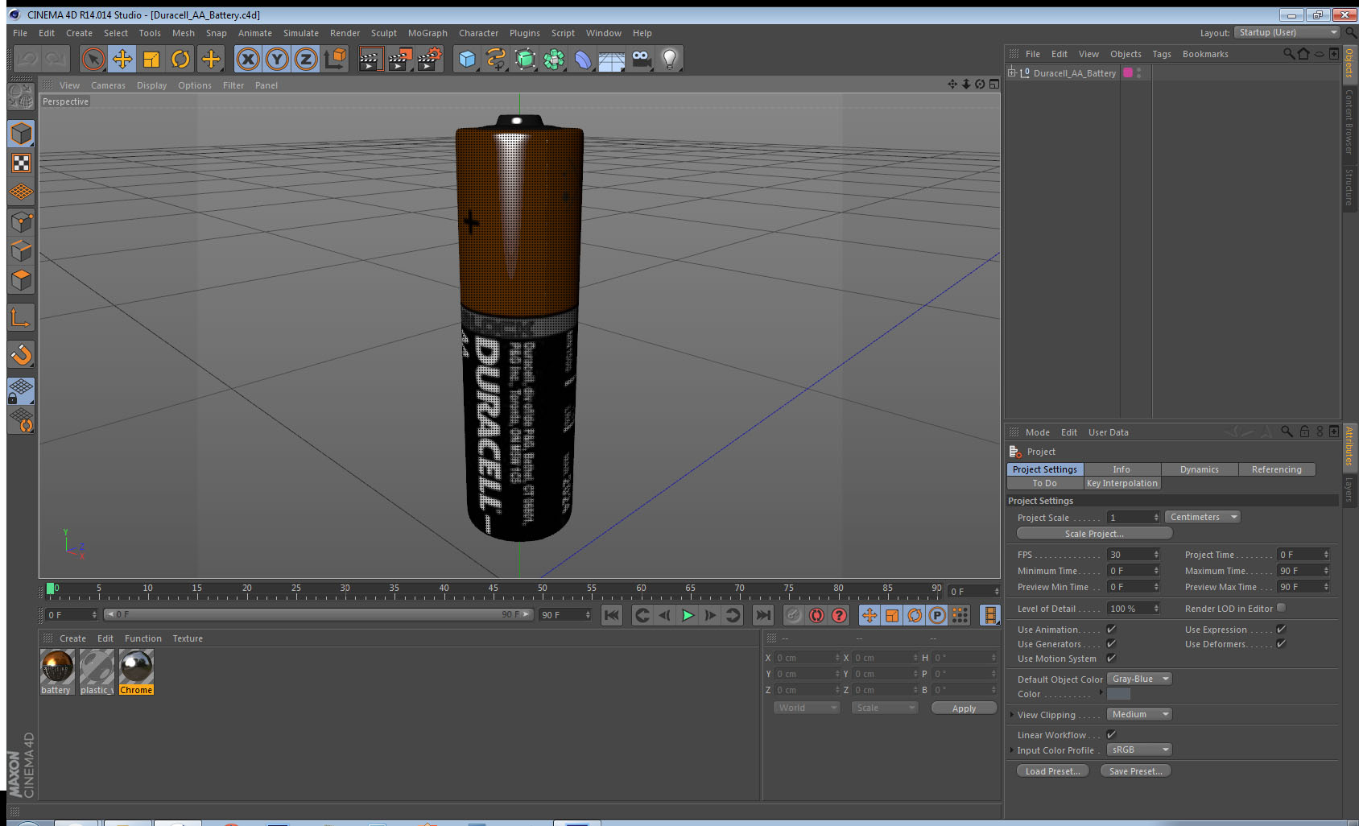Click Record Active Objects keyframe button
Image resolution: width=1359 pixels, height=826 pixels.
point(794,615)
